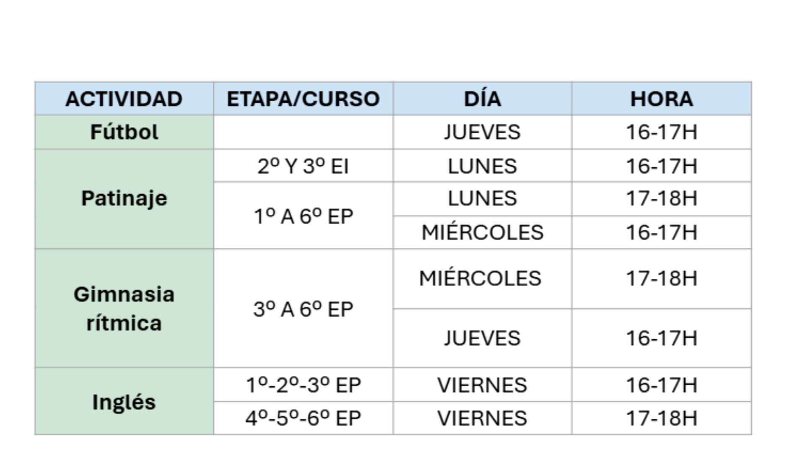The height and width of the screenshot is (453, 805).
Task: Click the JUEVES cell in Fútbol row
Action: click(482, 132)
